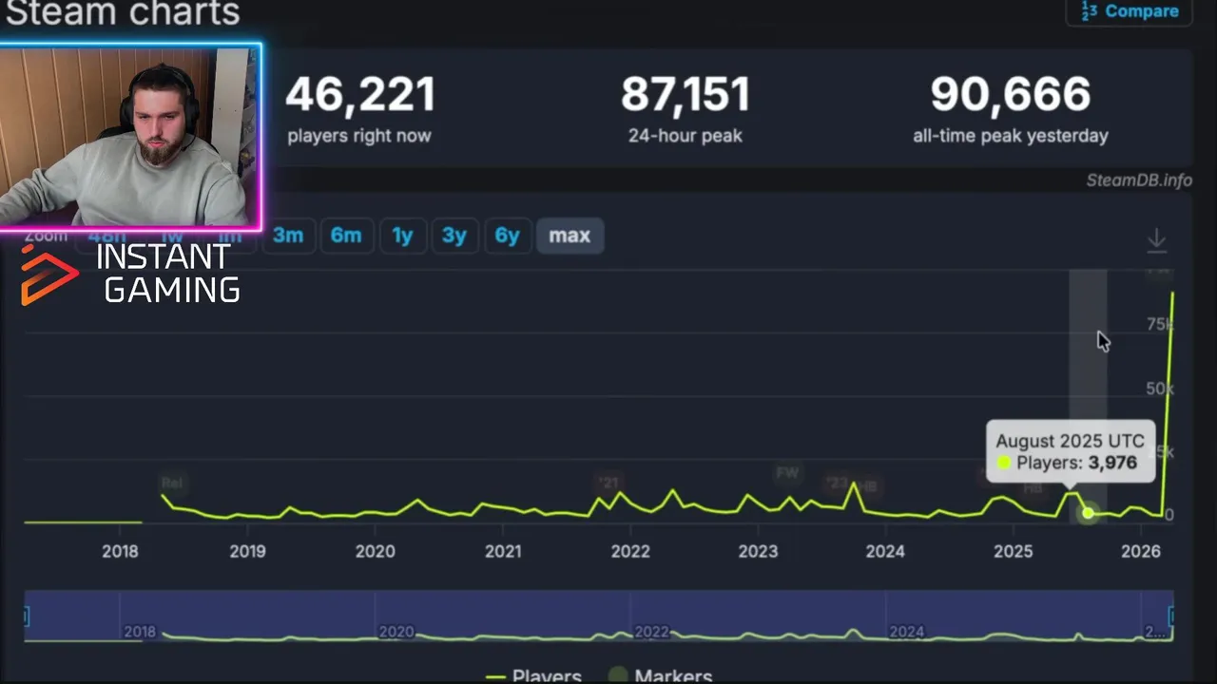The height and width of the screenshot is (684, 1217).
Task: Click the 2018 label on main x-axis
Action: [120, 551]
